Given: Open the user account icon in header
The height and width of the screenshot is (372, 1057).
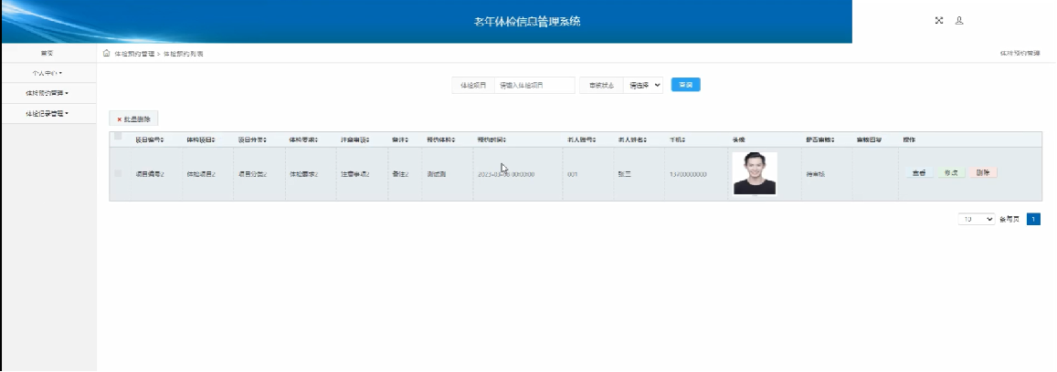Looking at the screenshot, I should [959, 21].
